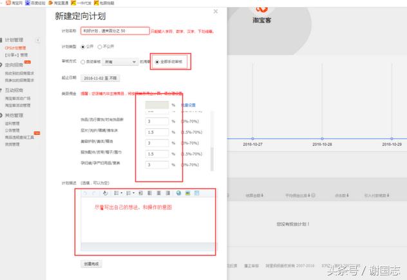Click commission field for 美容护肤/美体/精油 row
Screen dimensions: 407x280
tap(157, 143)
